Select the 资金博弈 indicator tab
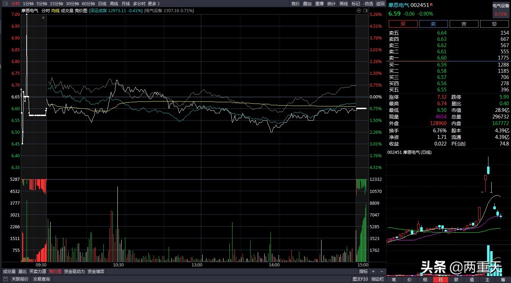Screen dimensions: 511x283 click(x=96, y=272)
